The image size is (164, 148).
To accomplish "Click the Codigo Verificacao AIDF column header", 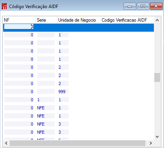I will pyautogui.click(x=128, y=20).
